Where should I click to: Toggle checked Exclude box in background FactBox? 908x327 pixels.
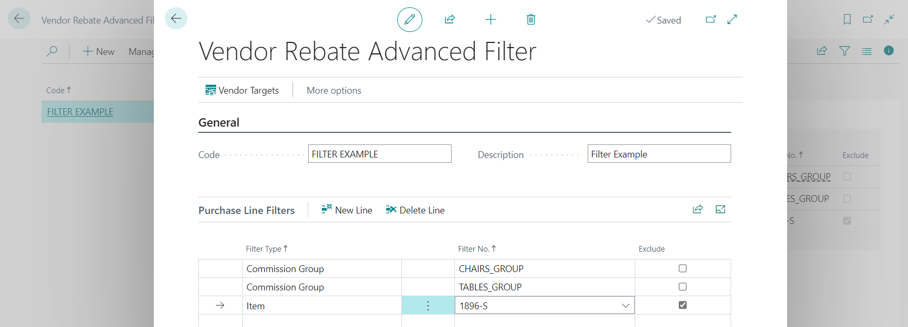847,221
